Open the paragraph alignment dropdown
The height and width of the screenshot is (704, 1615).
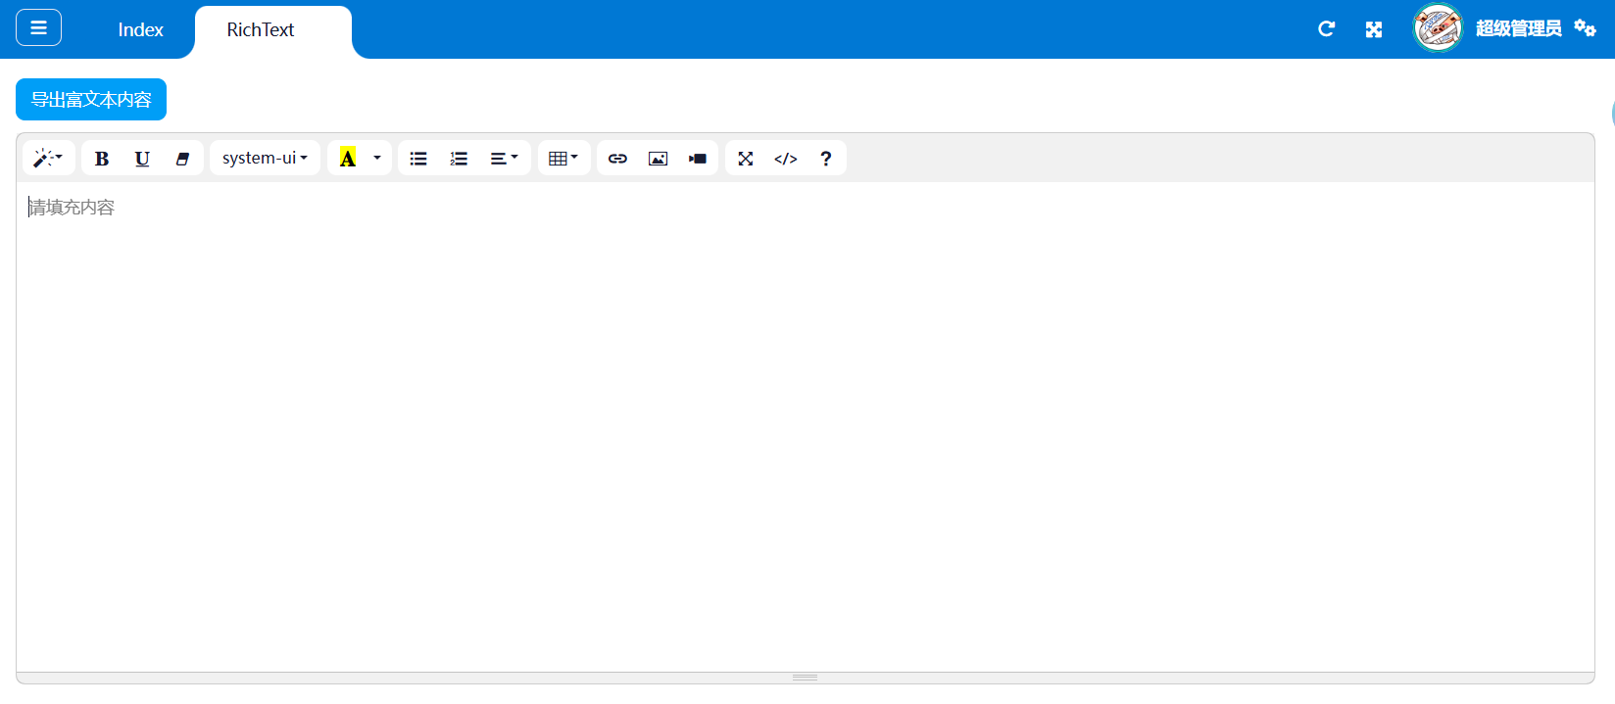coord(505,158)
